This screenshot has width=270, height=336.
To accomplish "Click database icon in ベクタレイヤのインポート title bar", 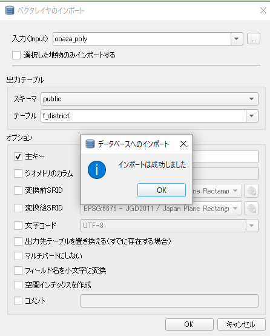I will (x=10, y=10).
